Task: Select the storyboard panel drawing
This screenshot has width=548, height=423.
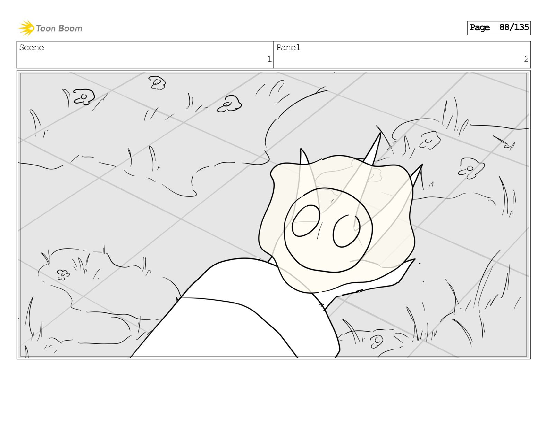Action: click(273, 215)
